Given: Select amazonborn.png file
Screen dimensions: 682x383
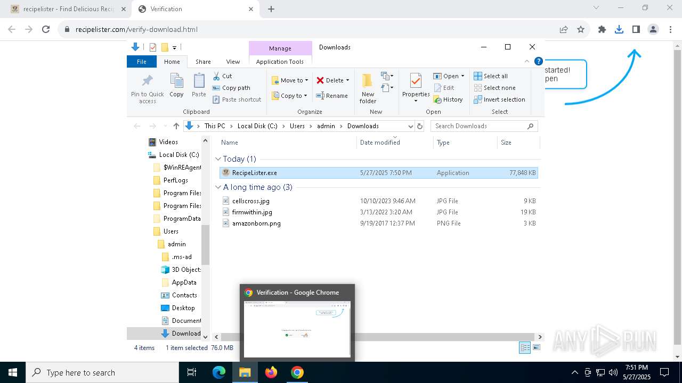Looking at the screenshot, I should coord(379,223).
